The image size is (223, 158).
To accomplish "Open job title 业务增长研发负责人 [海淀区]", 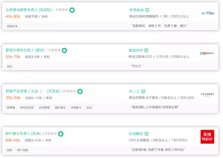I will [x=29, y=10].
